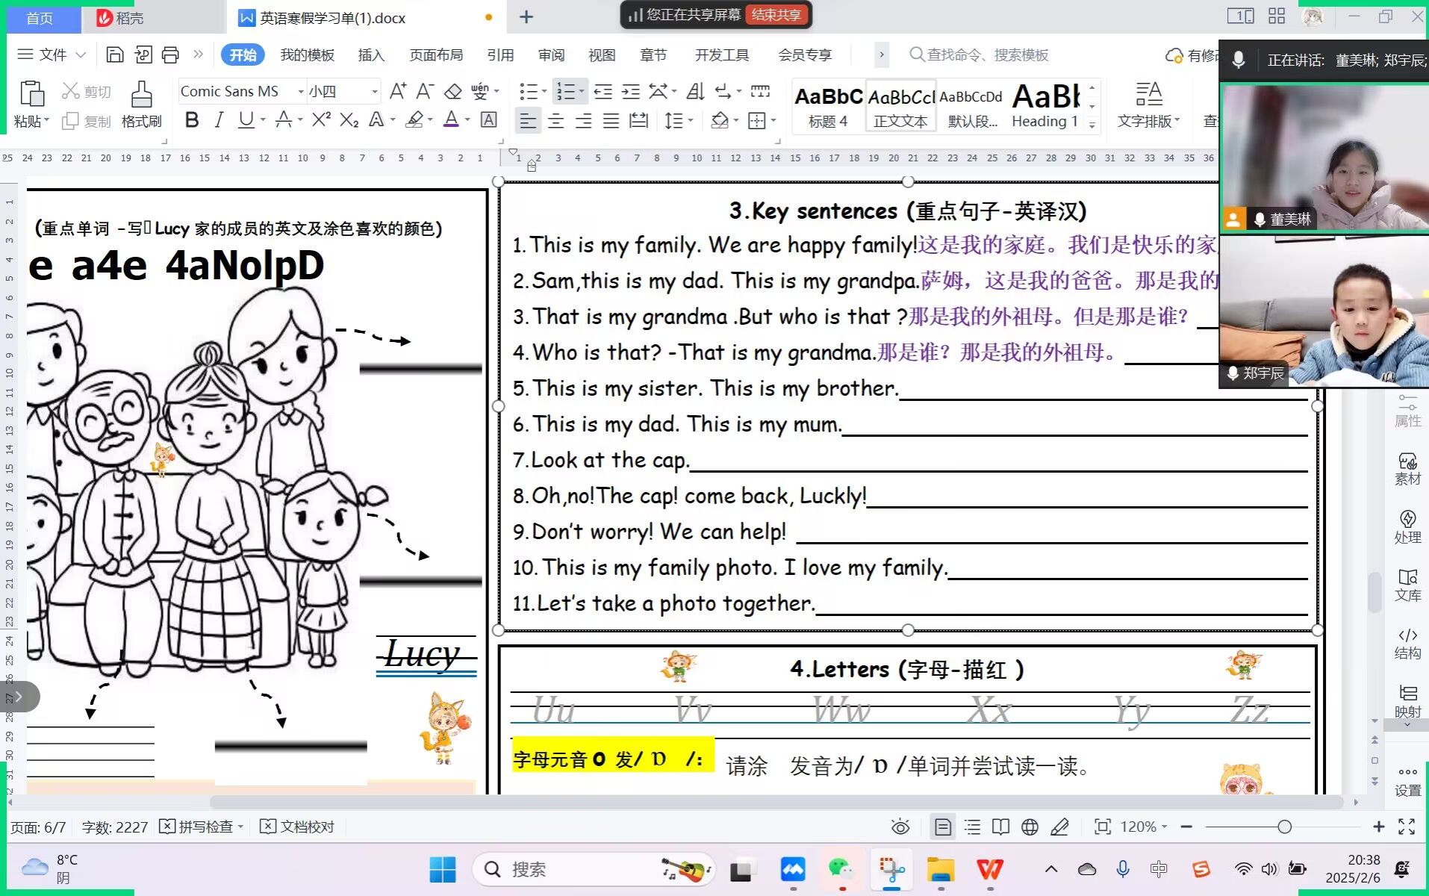This screenshot has width=1429, height=896.
Task: Apply the Heading 1 style
Action: tap(1044, 105)
